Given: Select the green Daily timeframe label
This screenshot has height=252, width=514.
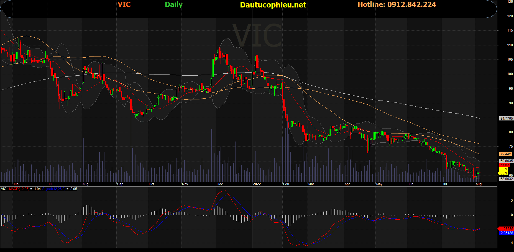Looking at the screenshot, I should [x=174, y=5].
